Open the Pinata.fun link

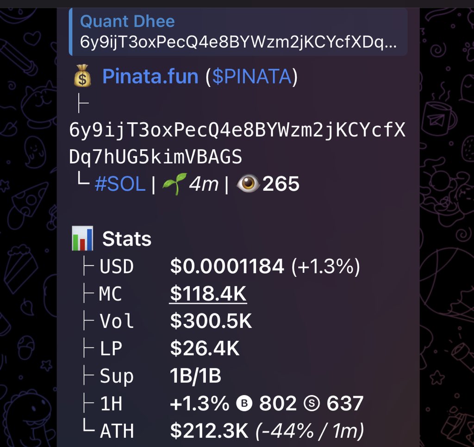point(150,76)
